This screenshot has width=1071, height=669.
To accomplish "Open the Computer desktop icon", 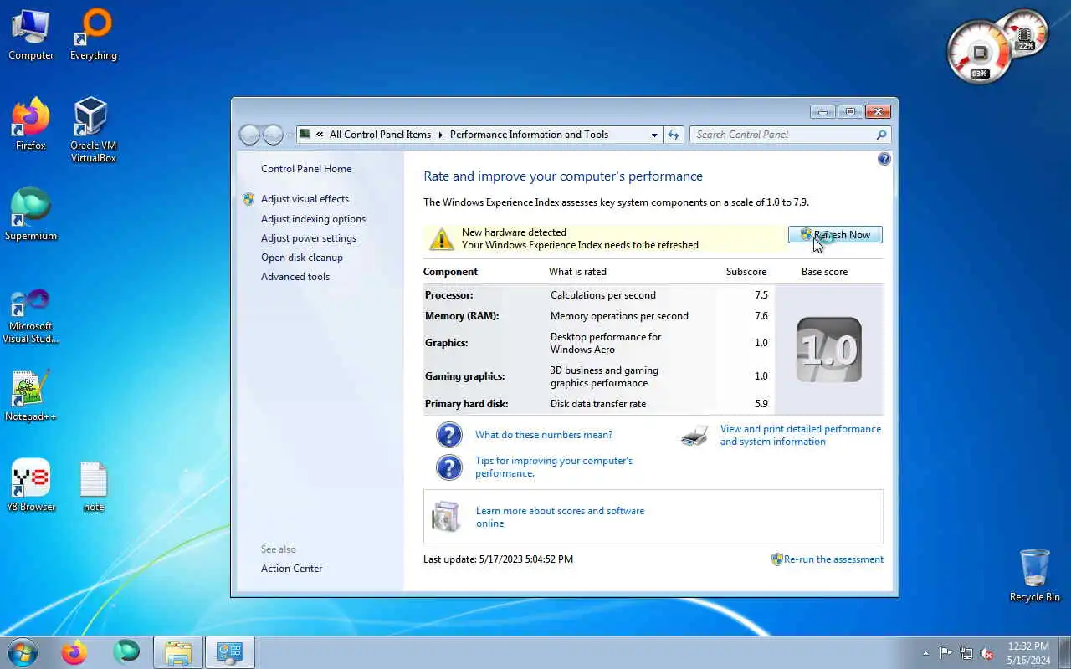I will coord(31,35).
